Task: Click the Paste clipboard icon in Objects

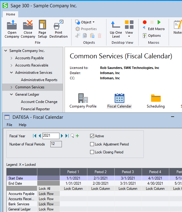Action: pyautogui.click(x=92, y=36)
